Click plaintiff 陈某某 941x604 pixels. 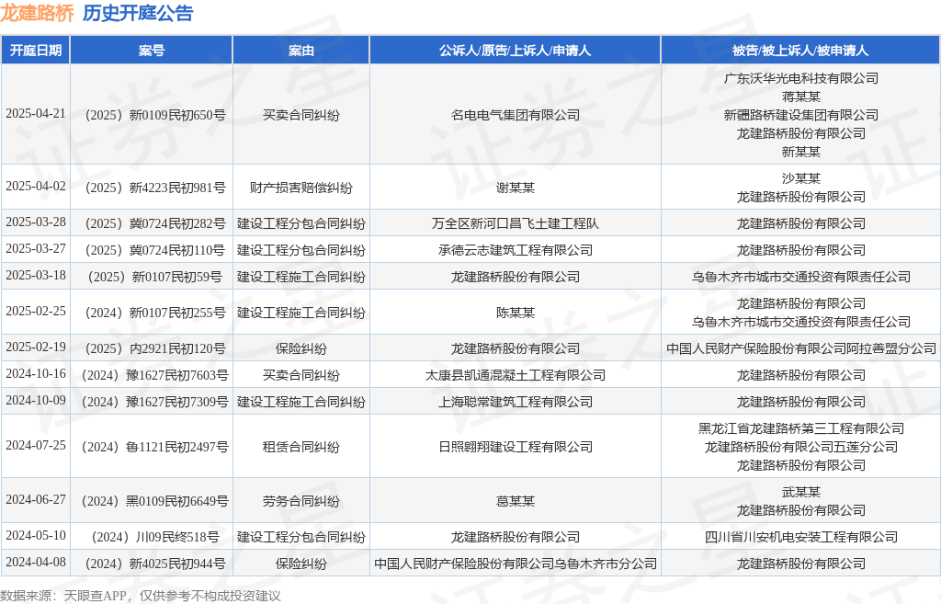(515, 313)
